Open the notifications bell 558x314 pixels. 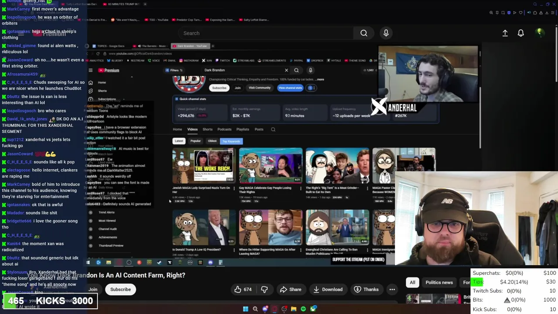click(x=521, y=33)
